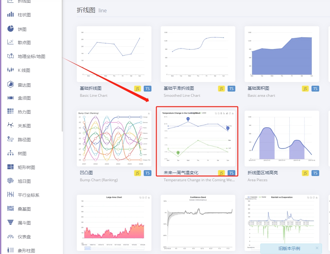Open Area Pieces chart thumbnail

tap(282, 139)
